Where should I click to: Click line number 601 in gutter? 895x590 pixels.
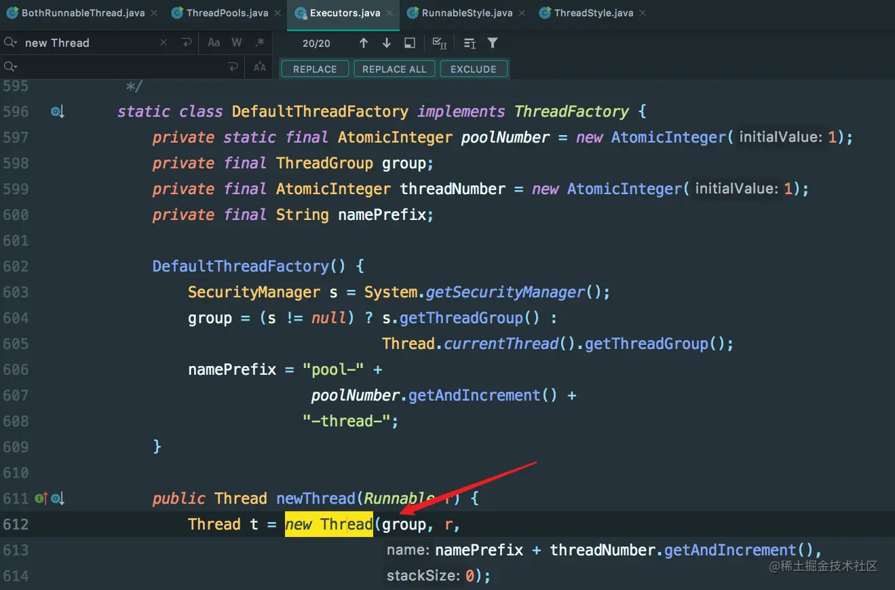click(x=16, y=240)
